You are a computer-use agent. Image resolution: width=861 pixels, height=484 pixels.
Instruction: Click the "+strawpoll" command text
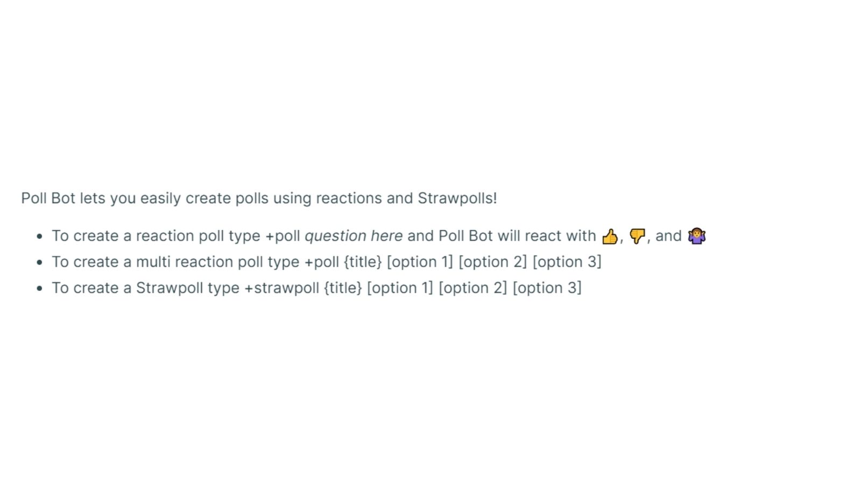[x=281, y=288]
